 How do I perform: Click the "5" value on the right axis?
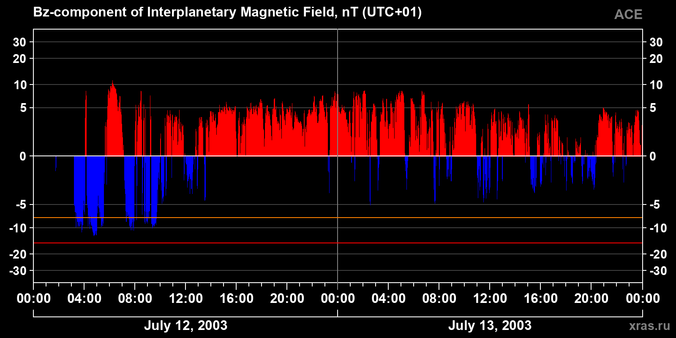tap(653, 108)
